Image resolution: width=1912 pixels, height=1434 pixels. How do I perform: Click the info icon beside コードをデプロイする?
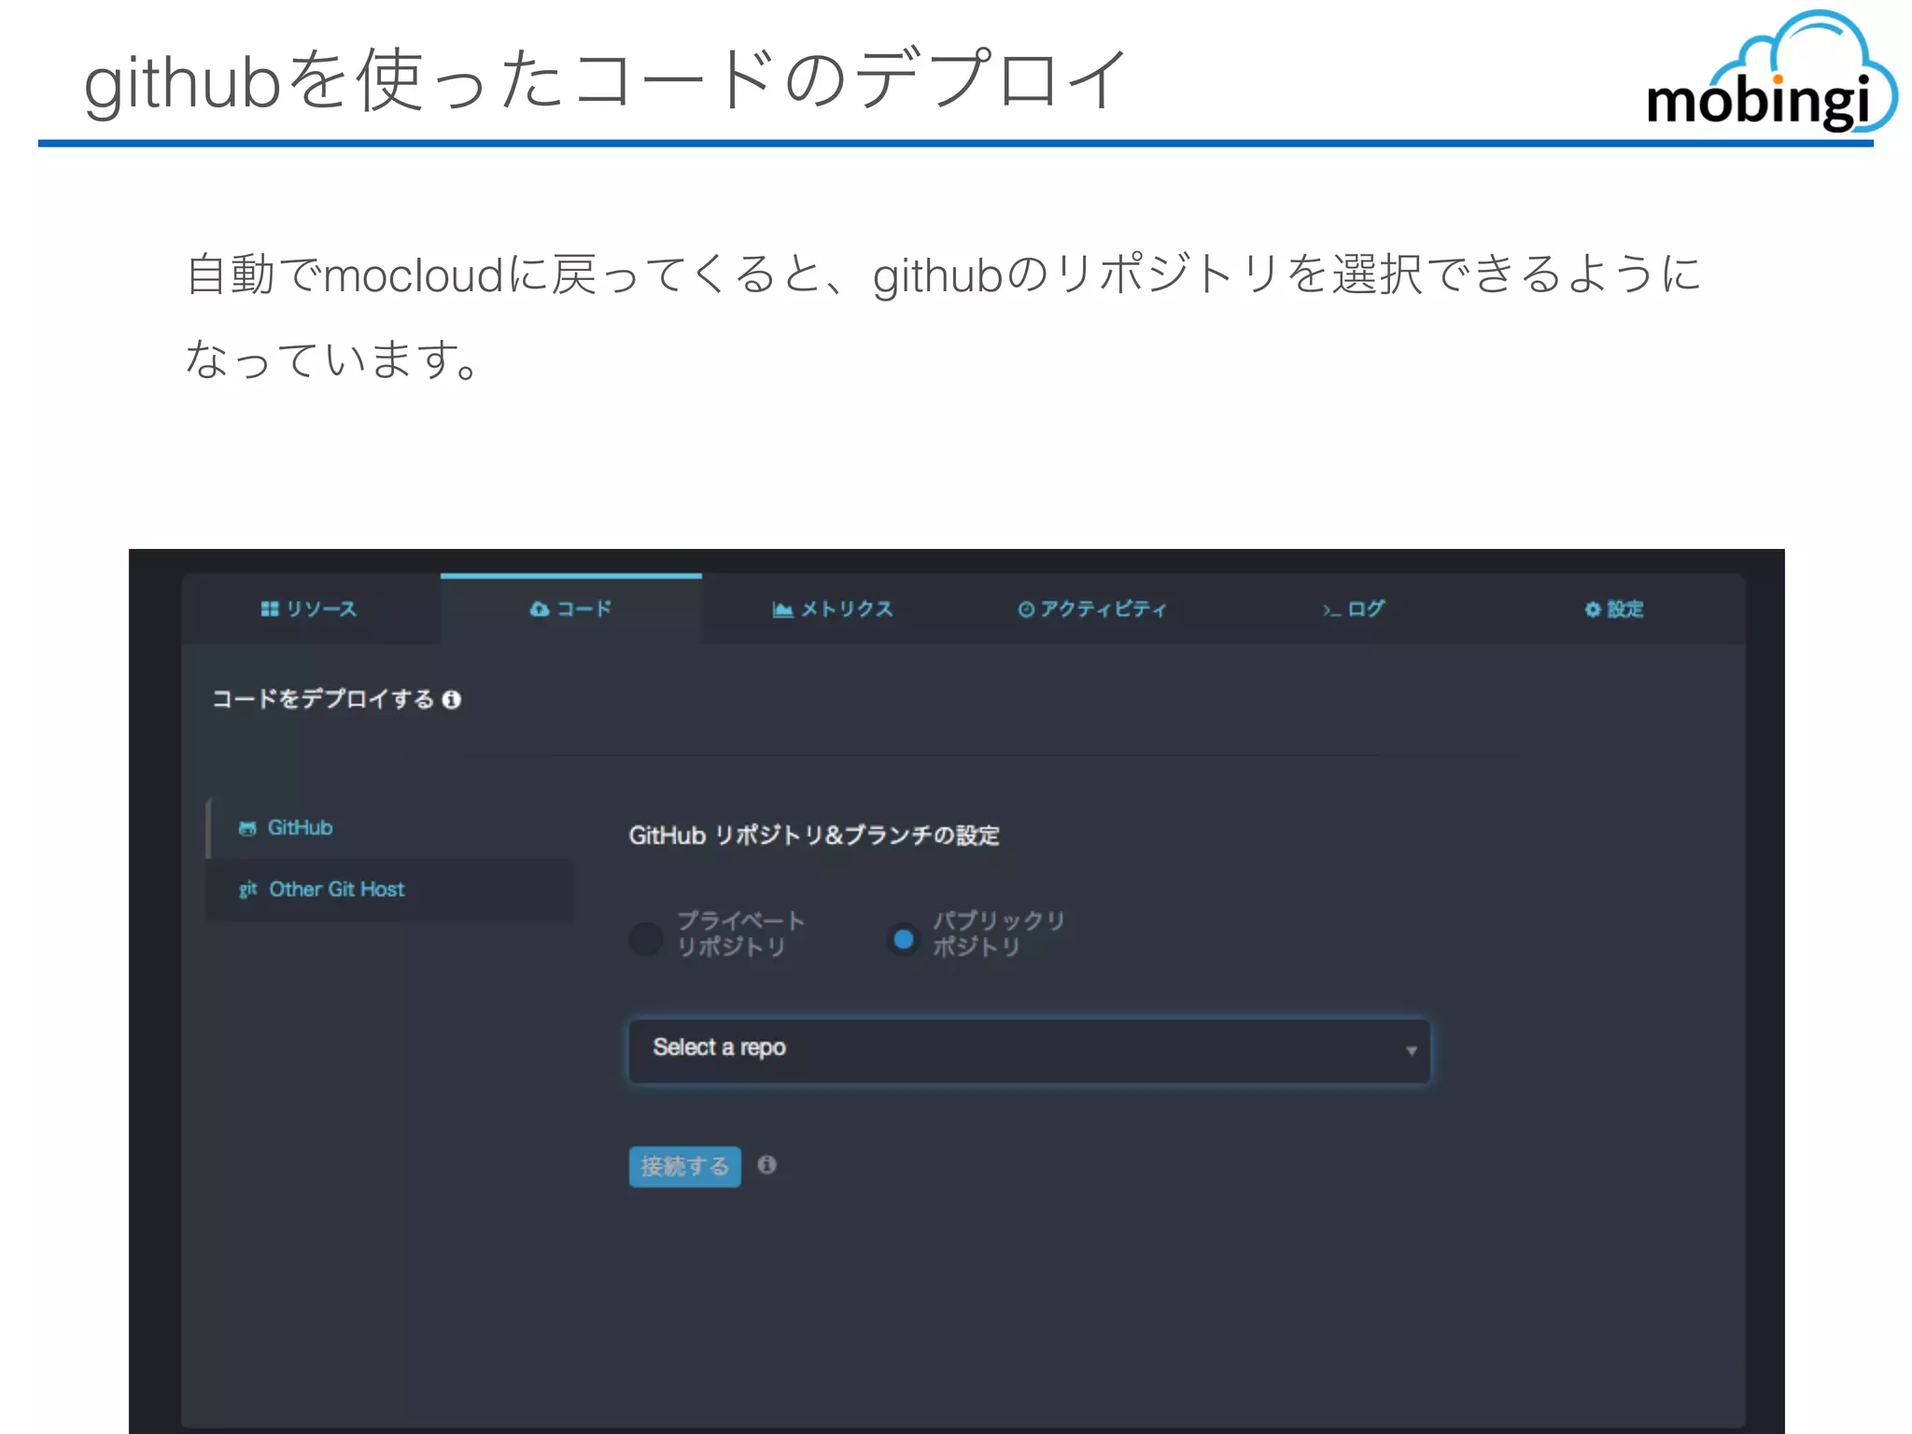coord(452,699)
